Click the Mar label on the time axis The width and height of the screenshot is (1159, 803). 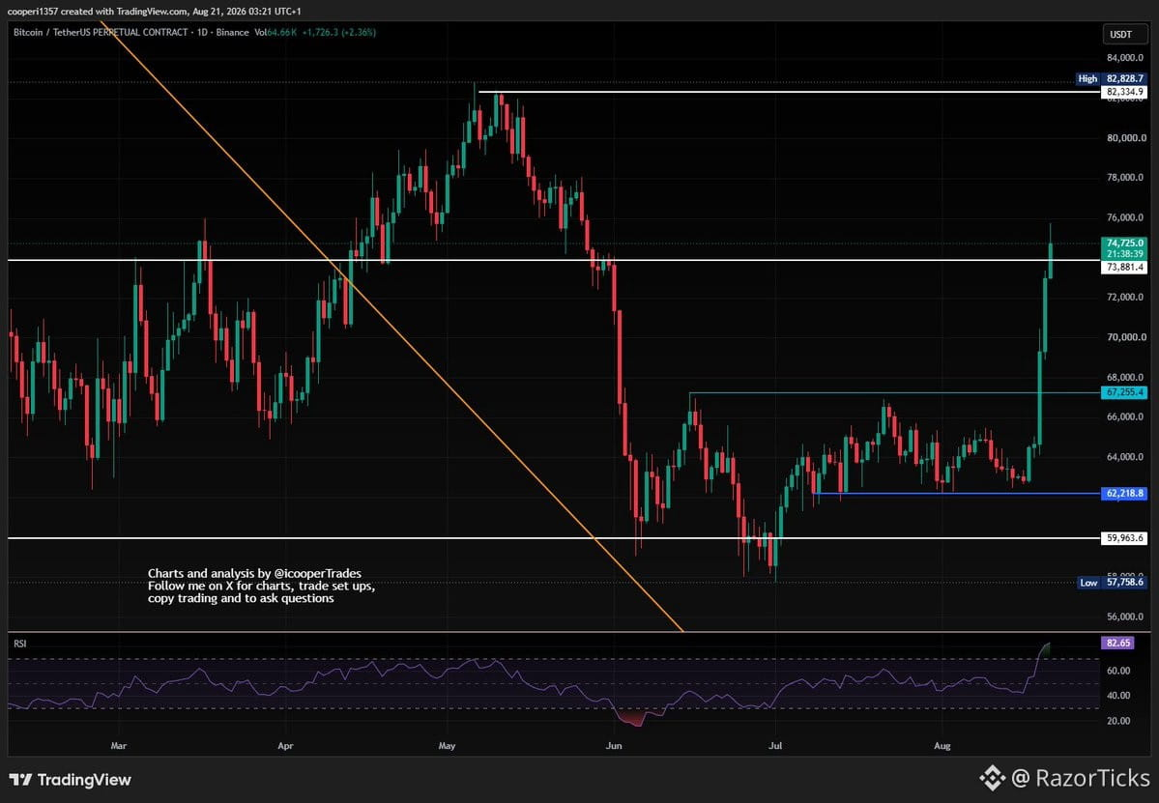click(x=118, y=745)
